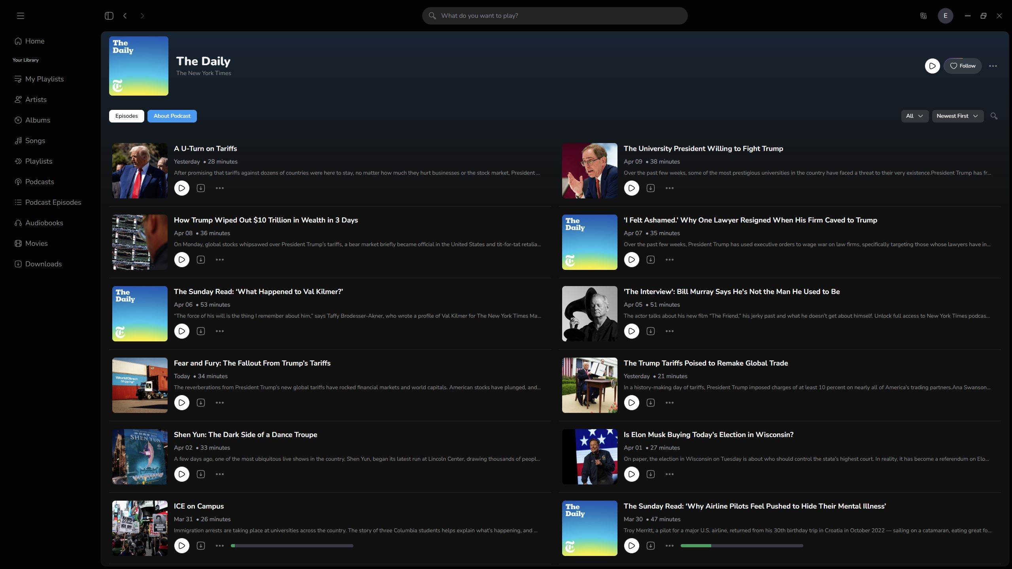Play 'The University President Willing to Fight Trump'
This screenshot has width=1012, height=569.
[632, 188]
